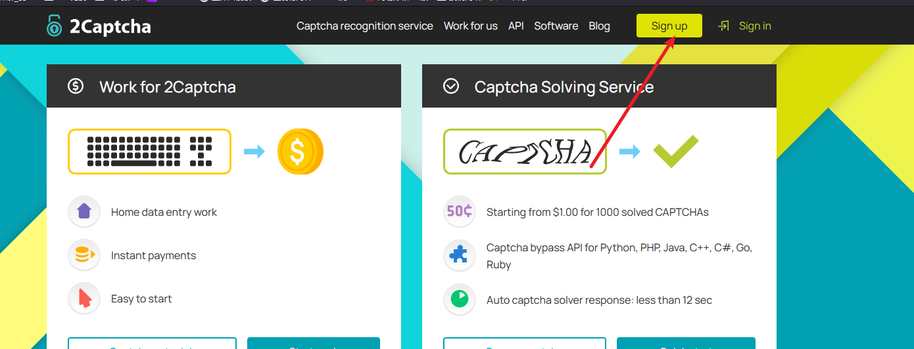Click the Home data entry work text

click(164, 213)
